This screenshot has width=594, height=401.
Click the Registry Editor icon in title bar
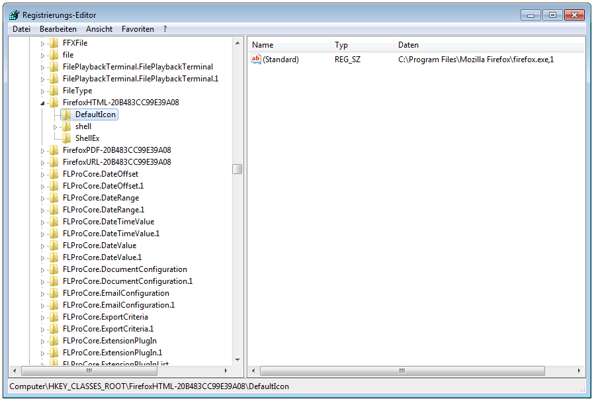click(x=14, y=15)
